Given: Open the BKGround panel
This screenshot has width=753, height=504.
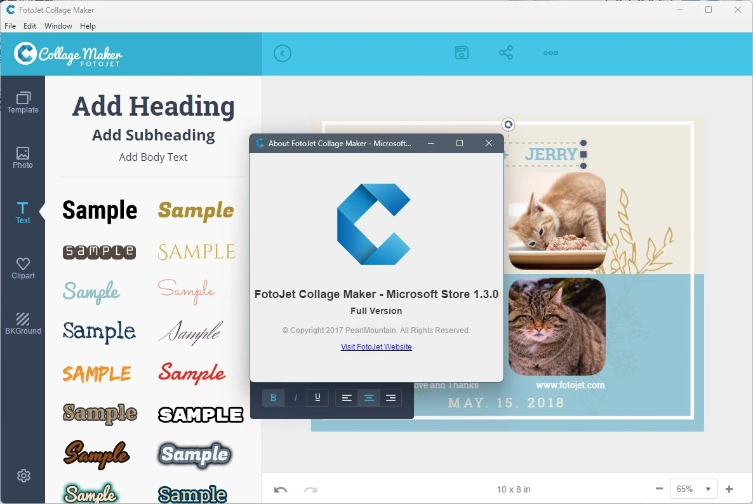Looking at the screenshot, I should tap(23, 324).
